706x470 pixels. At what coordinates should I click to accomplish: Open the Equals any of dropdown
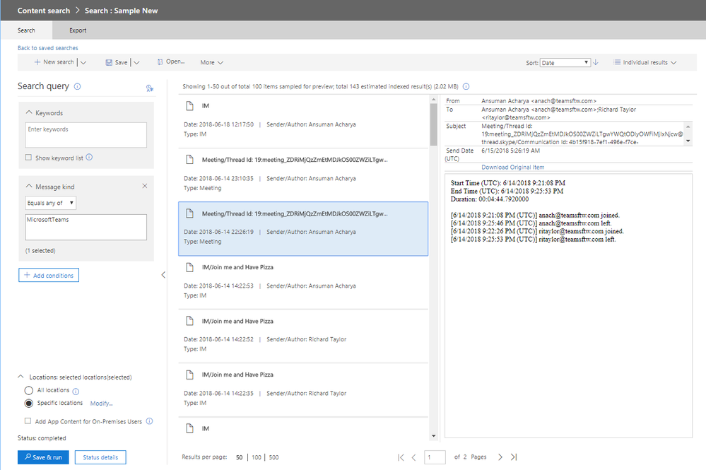click(x=50, y=203)
